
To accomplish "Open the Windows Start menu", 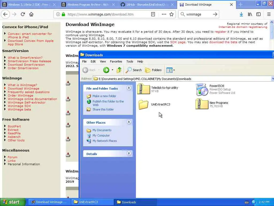I will click(13, 202).
